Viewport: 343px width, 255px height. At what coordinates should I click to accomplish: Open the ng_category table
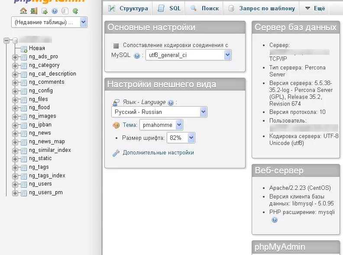point(44,65)
